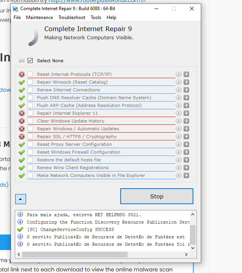Tick Flush DNS Resolver Cache checkbox

point(30,97)
